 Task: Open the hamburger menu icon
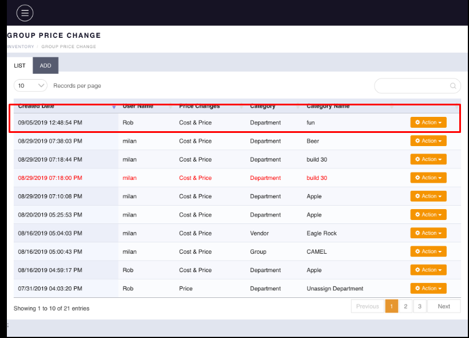25,13
